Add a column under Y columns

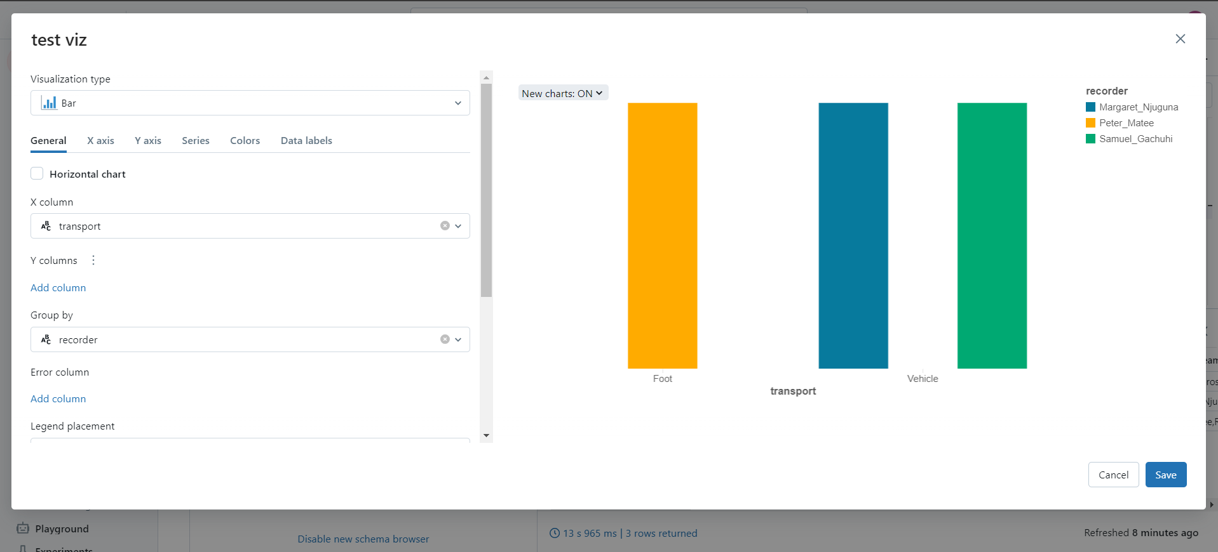pyautogui.click(x=58, y=287)
